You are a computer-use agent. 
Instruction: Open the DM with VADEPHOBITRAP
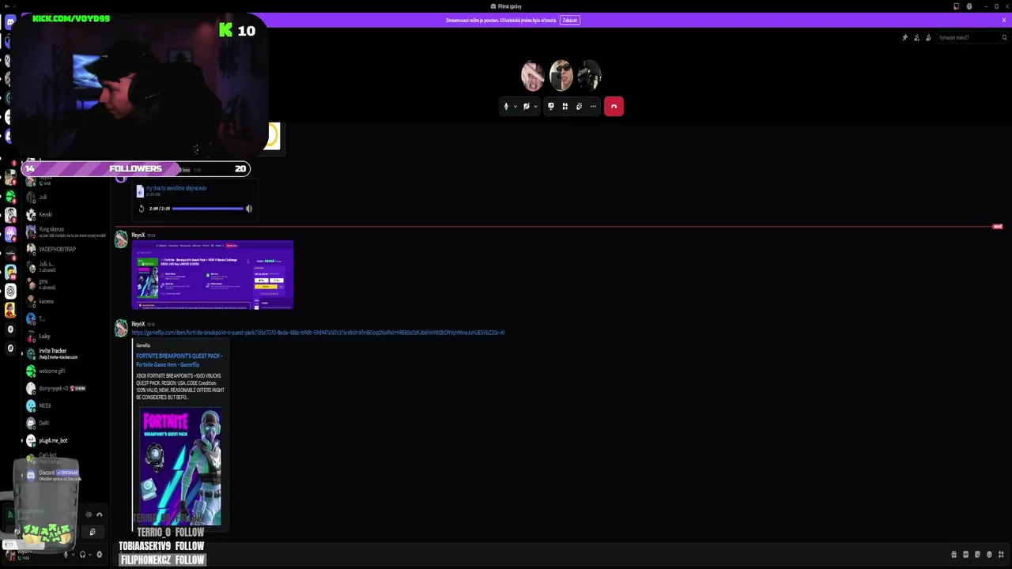(65, 249)
